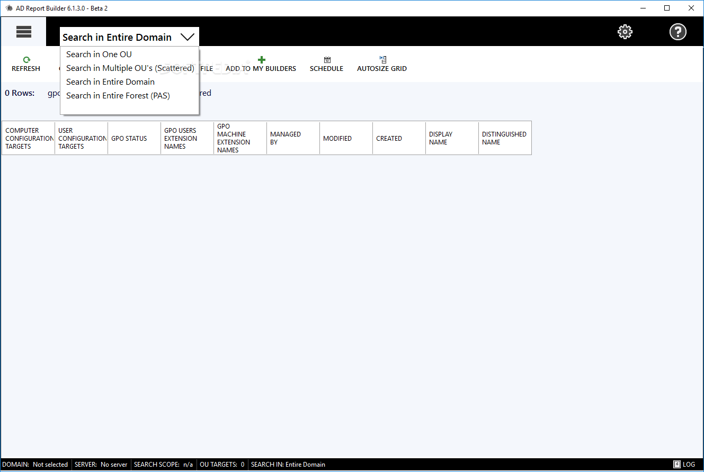Click SEARCH IN: Entire Domain status entry
704x472 pixels.
point(288,465)
